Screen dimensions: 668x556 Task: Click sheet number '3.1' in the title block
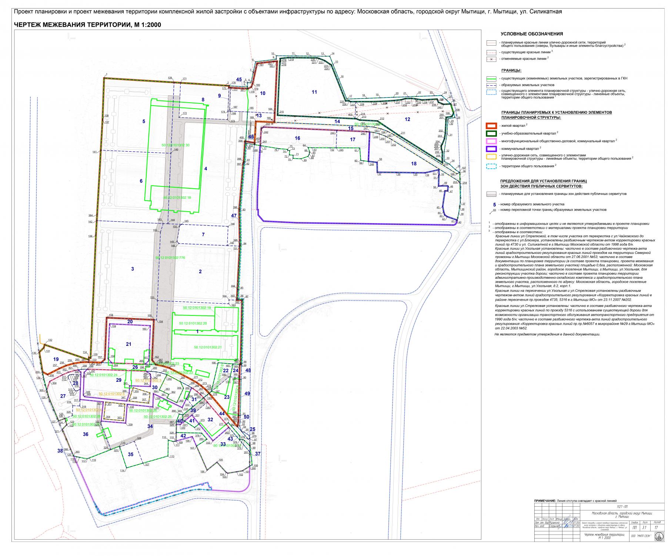(644, 527)
